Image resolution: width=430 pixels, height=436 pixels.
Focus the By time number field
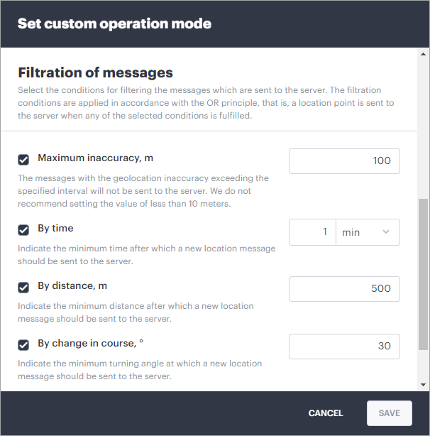(312, 232)
